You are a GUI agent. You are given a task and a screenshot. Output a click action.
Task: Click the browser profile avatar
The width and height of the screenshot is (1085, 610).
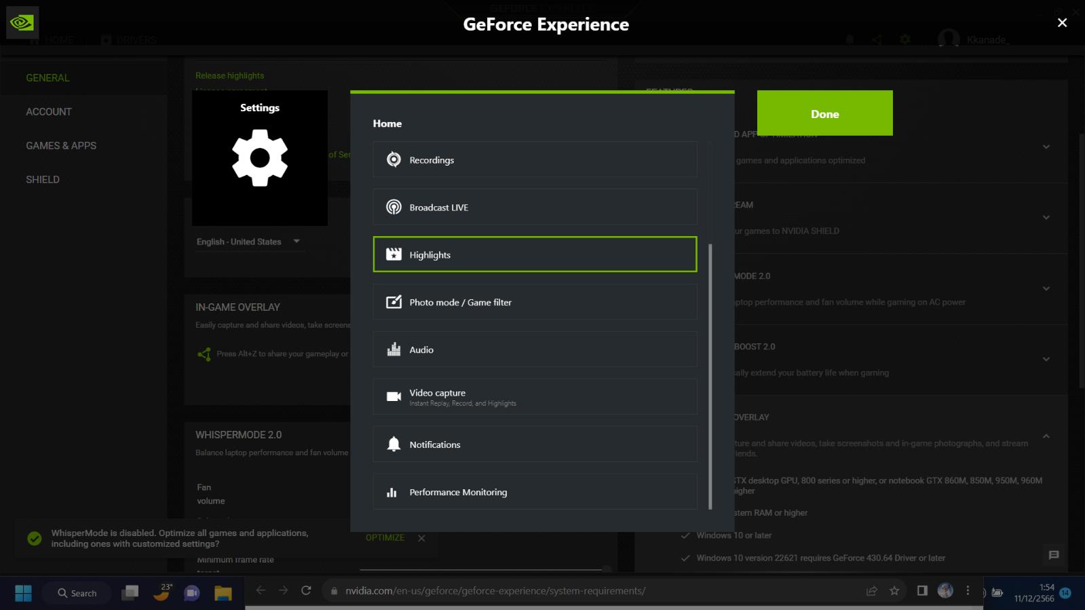pos(945,590)
